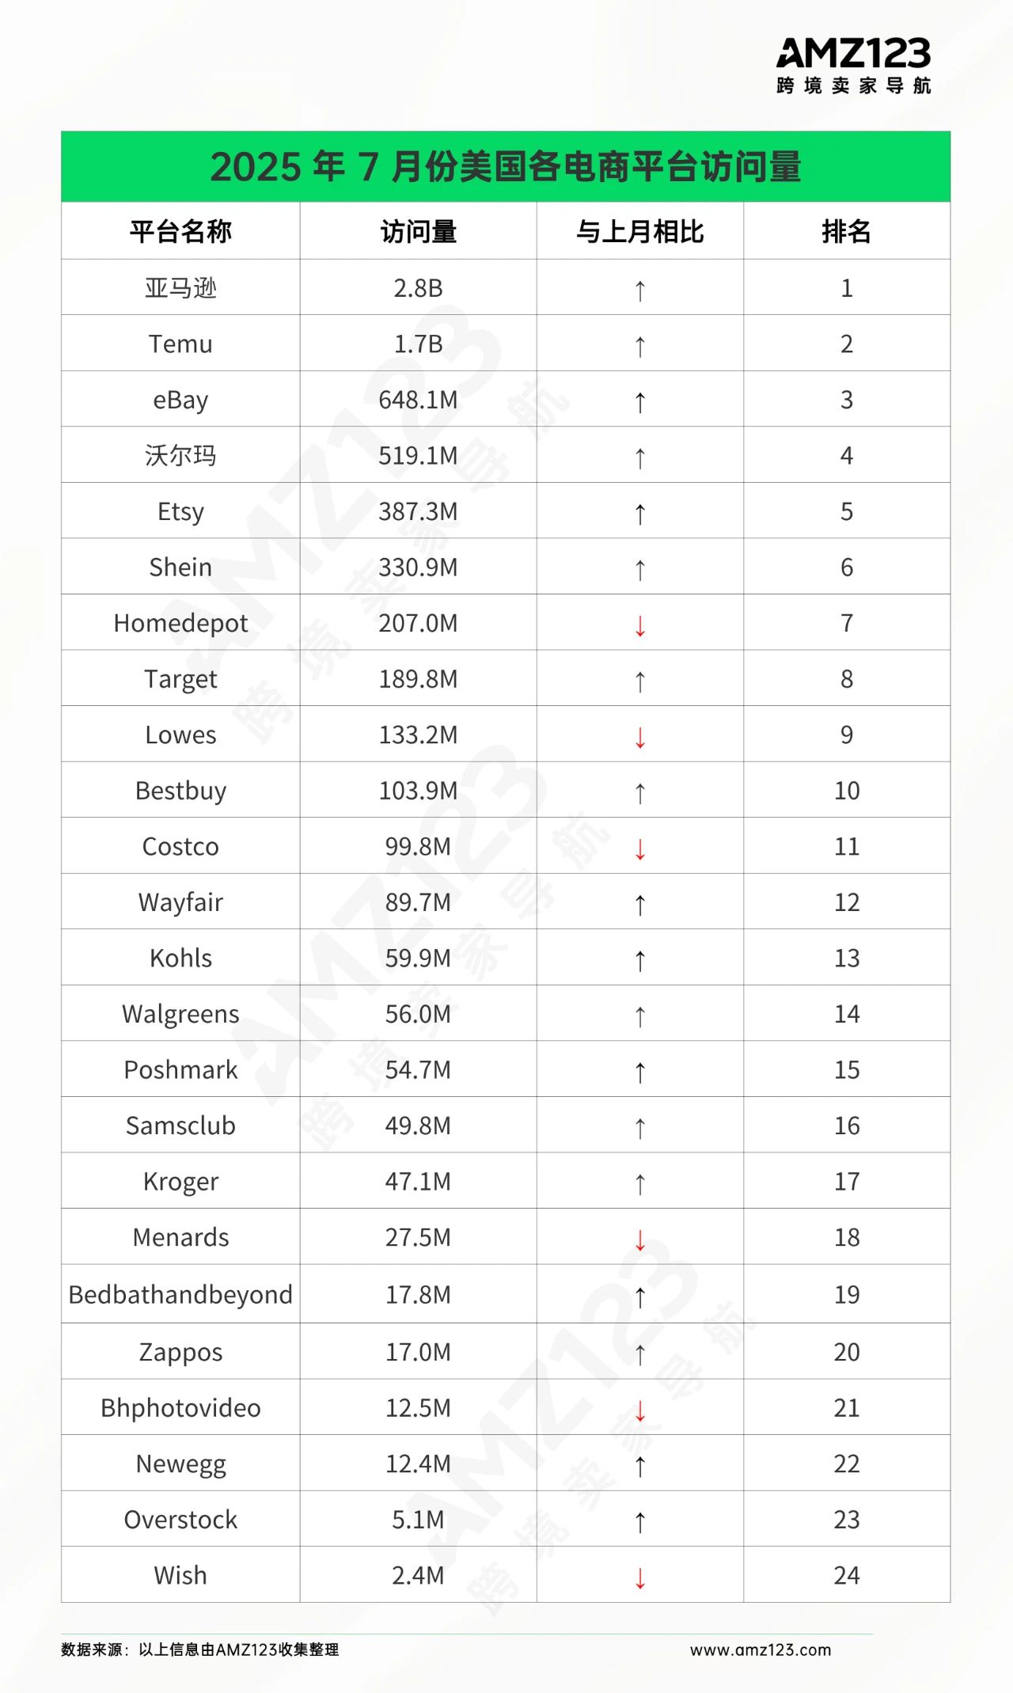Click the 与上月相比 column header
The image size is (1013, 1693).
pyautogui.click(x=639, y=231)
